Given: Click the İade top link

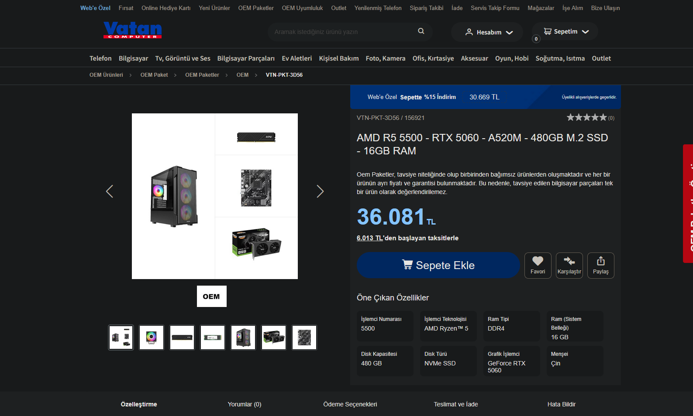Looking at the screenshot, I should coord(457,8).
